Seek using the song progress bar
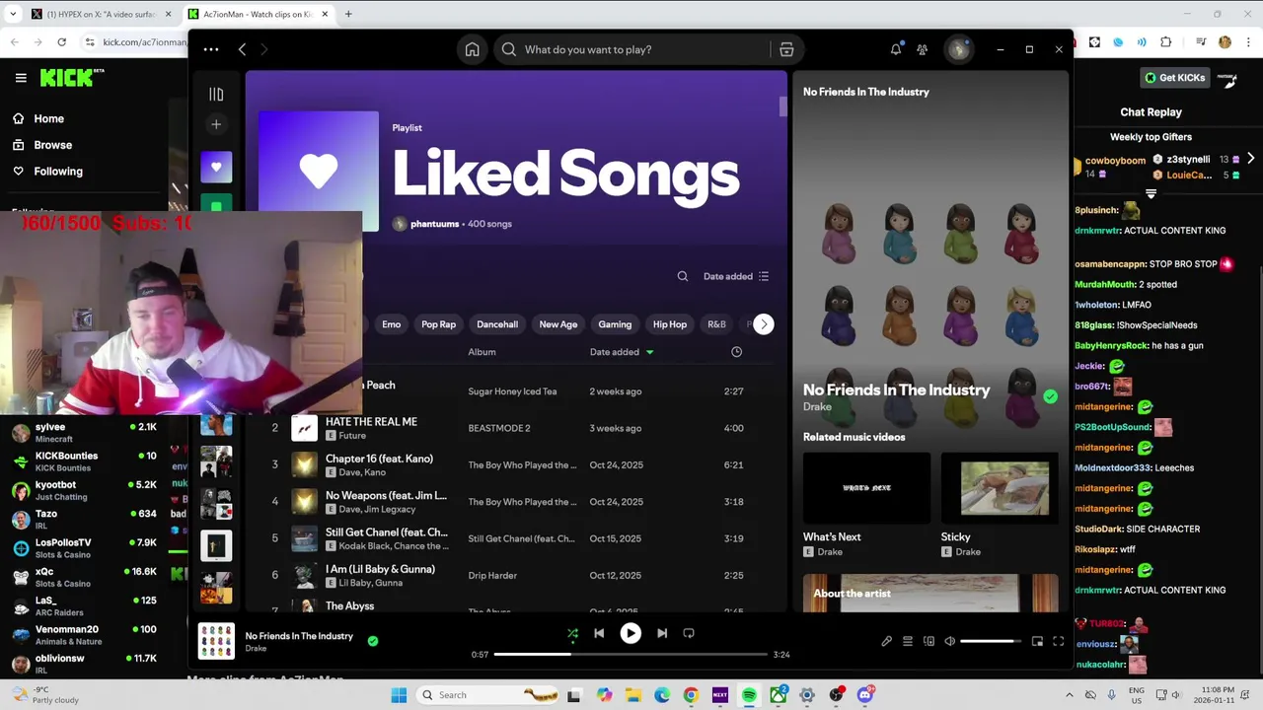The image size is (1263, 710). point(631,654)
